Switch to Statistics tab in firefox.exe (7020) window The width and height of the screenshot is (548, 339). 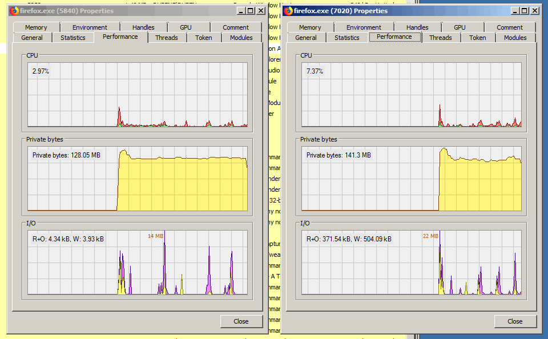coord(346,38)
